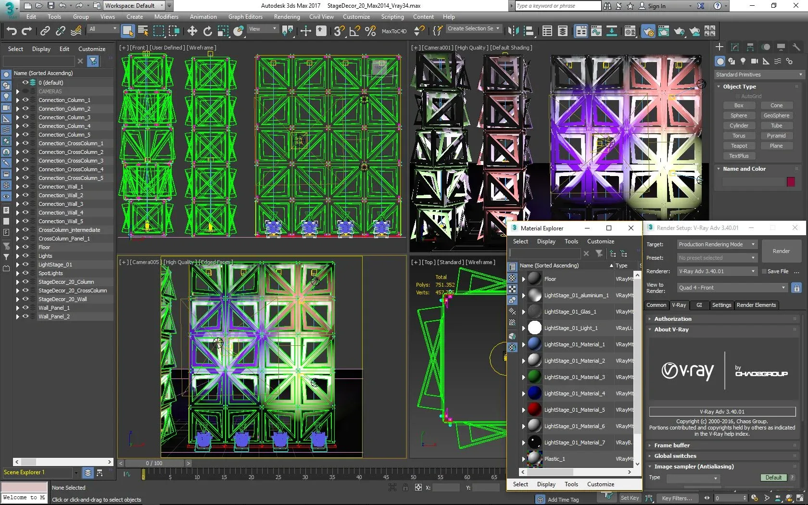Toggle visibility eye of Connection_Column_1
The image size is (808, 505).
25,100
